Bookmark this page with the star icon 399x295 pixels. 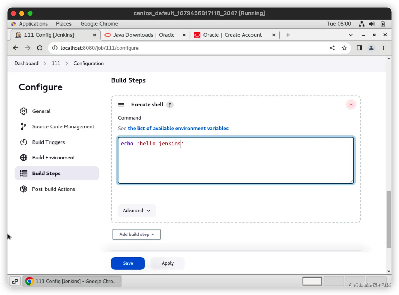344,48
